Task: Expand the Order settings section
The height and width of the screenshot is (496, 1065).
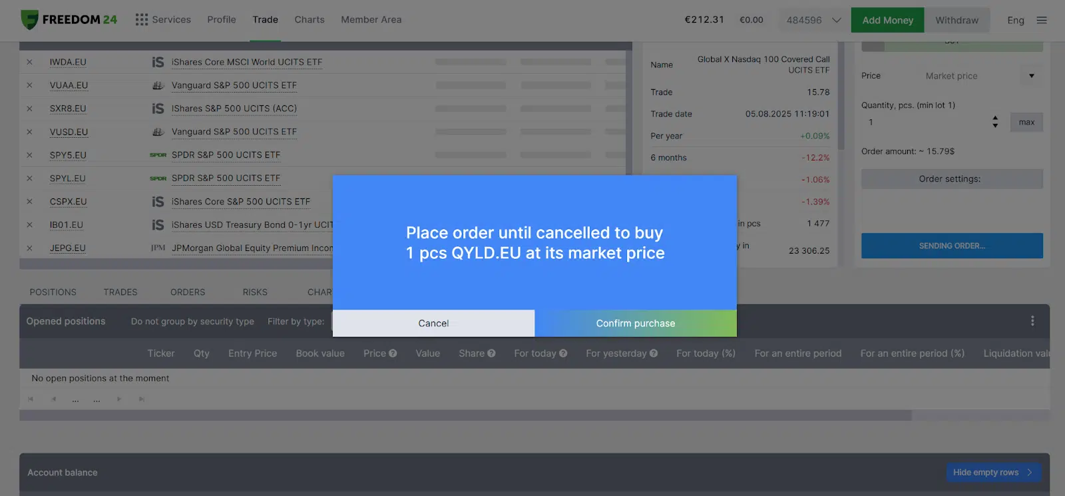Action: click(x=952, y=179)
